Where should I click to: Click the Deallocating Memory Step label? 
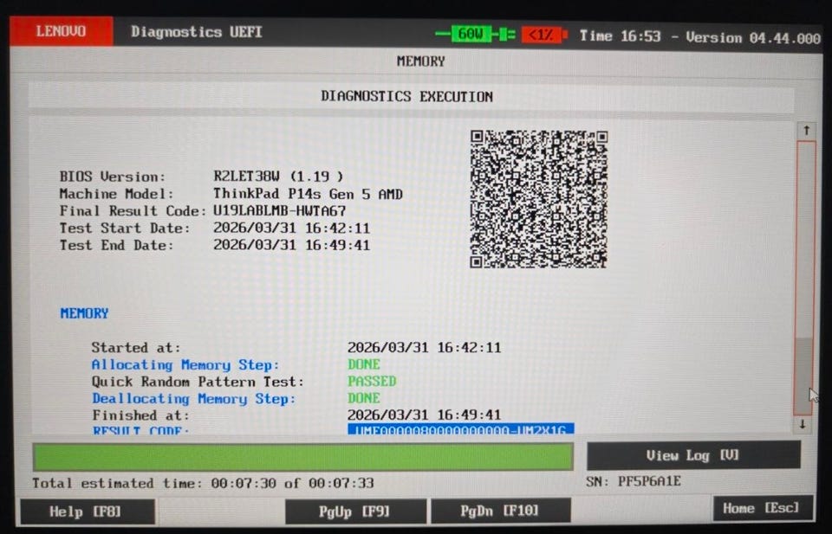193,398
